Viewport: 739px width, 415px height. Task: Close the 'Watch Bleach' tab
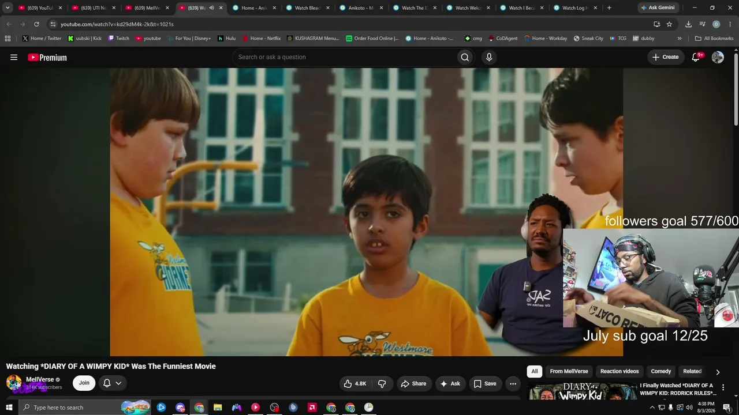(x=328, y=8)
